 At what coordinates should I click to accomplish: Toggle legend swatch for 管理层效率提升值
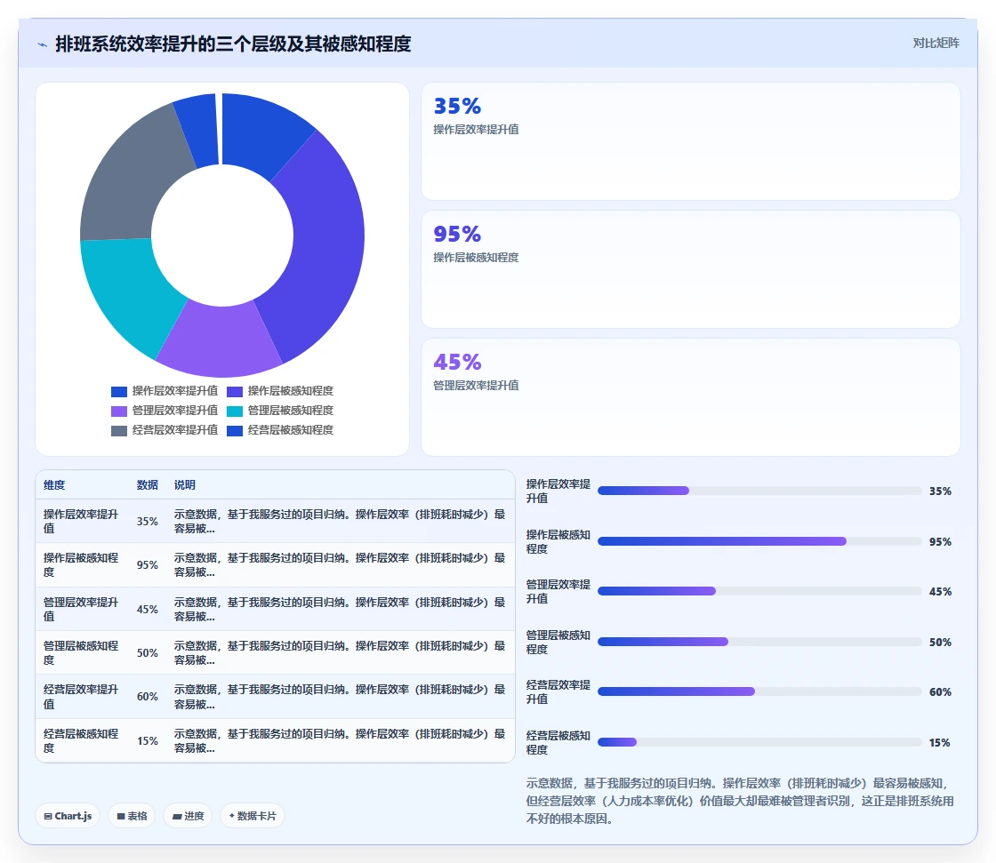click(x=119, y=412)
